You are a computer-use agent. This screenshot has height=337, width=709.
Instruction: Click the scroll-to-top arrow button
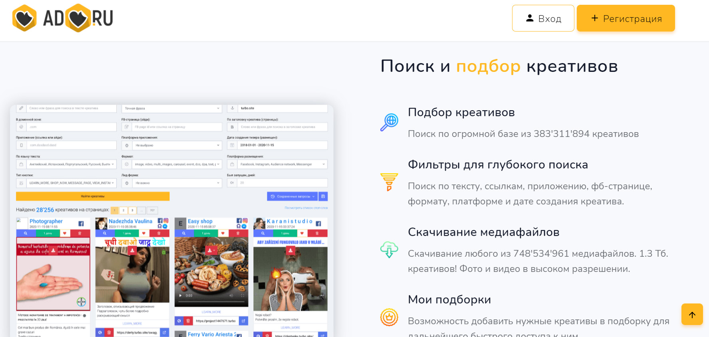692,314
